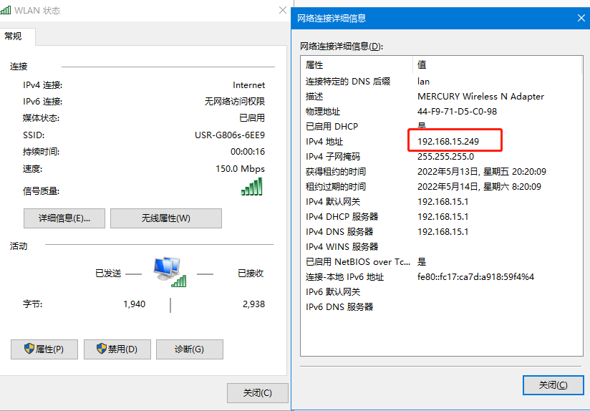Close the WLAN 状态 window with X
Viewport: 590px width, 411px height.
[x=282, y=10]
